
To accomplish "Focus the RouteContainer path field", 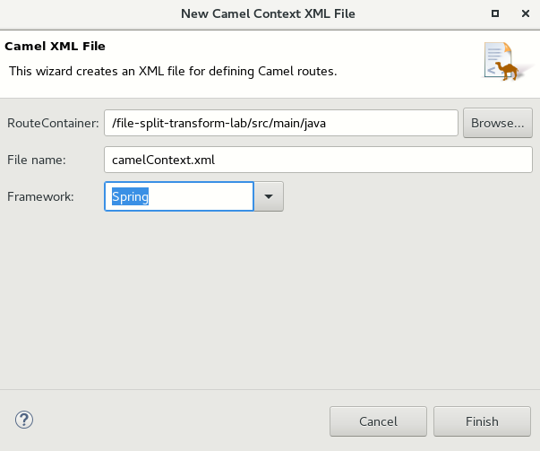I will tap(281, 123).
